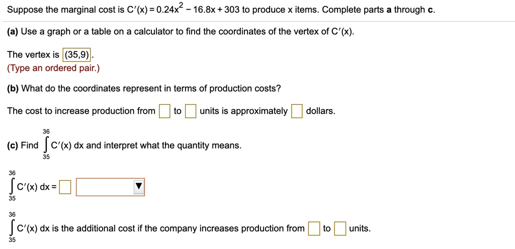The height and width of the screenshot is (249, 515).
Task: Click the blank between 'to' and 'units is approximately'
Action: [191, 111]
